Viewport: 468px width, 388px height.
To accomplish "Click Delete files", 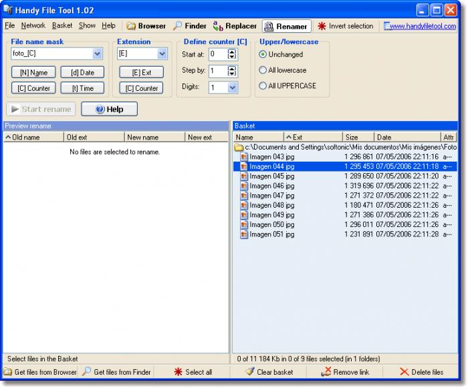I will [x=421, y=372].
